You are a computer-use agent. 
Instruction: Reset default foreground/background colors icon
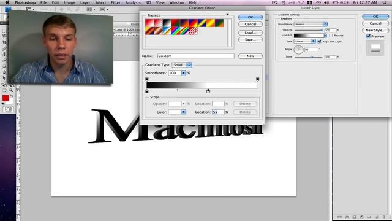(3, 103)
